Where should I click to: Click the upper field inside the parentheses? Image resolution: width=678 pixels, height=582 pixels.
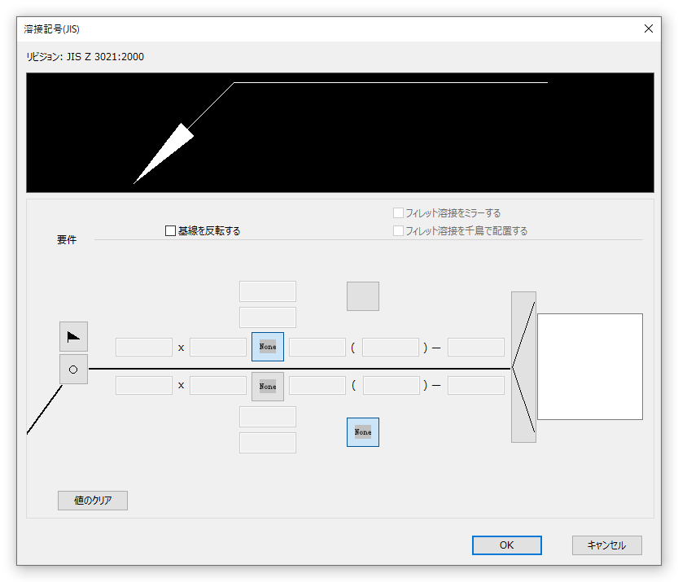pyautogui.click(x=390, y=348)
